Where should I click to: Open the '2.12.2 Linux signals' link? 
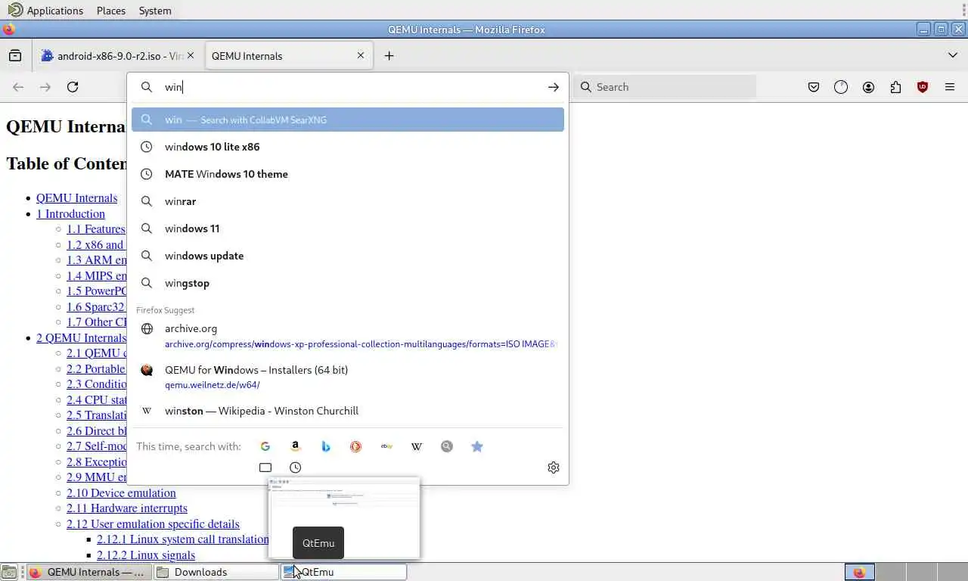(146, 555)
